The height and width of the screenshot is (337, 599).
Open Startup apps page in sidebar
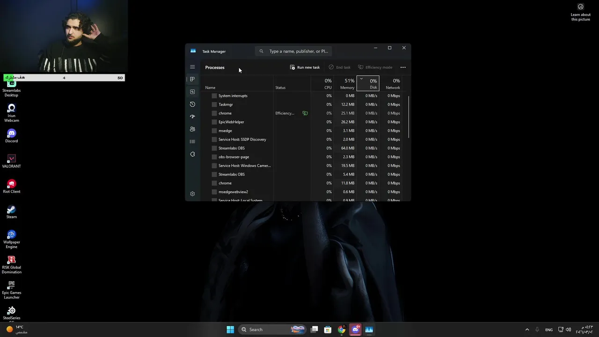(x=192, y=117)
